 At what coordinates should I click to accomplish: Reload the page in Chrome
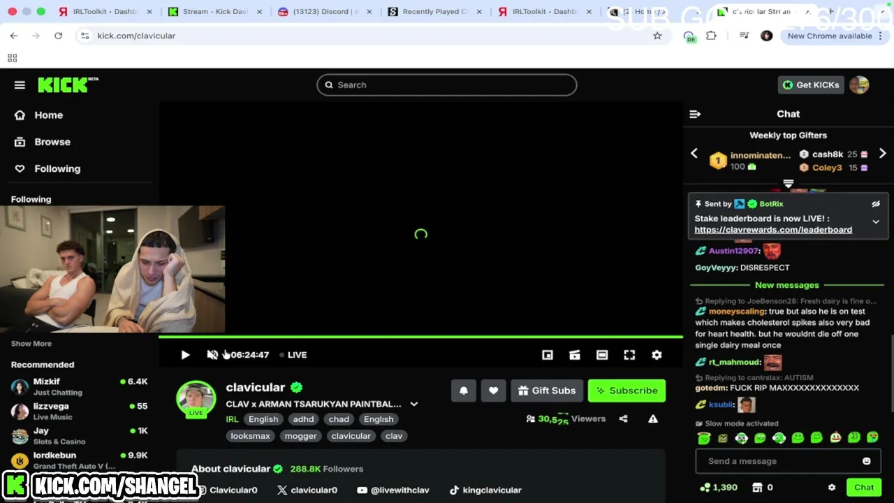click(x=59, y=36)
